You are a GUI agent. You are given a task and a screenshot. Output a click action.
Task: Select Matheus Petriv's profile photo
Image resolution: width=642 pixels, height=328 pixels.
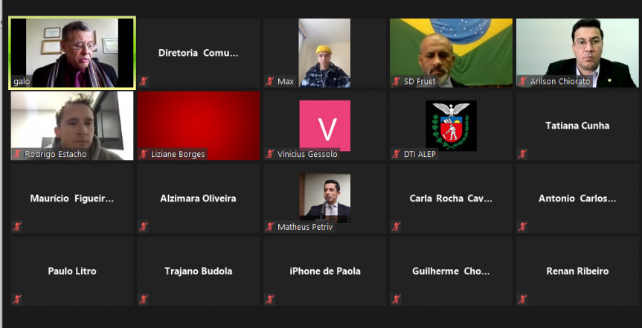click(x=324, y=198)
